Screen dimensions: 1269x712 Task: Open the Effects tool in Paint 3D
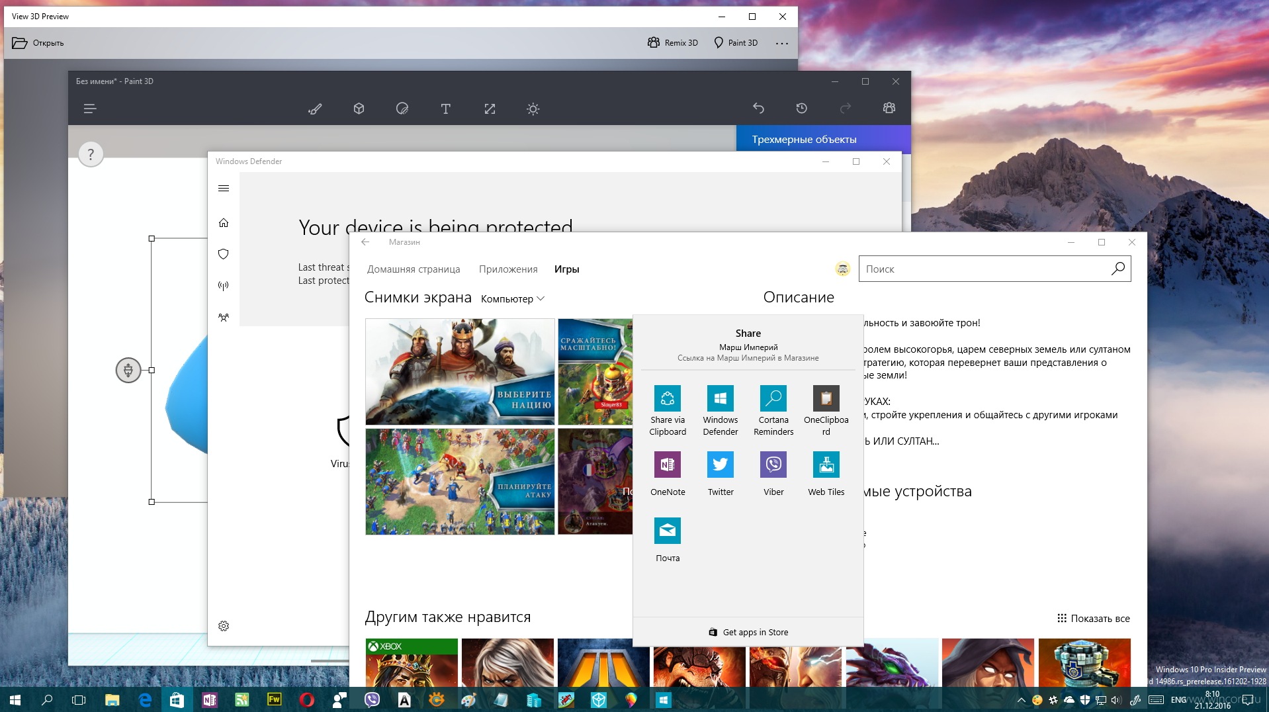533,109
